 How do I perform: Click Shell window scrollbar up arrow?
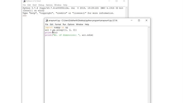coord(126,8)
